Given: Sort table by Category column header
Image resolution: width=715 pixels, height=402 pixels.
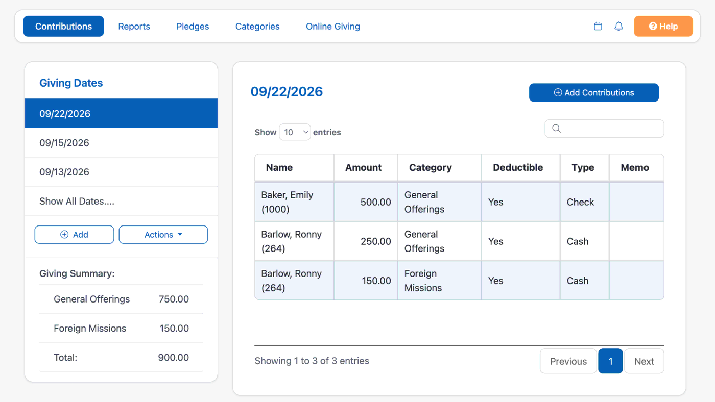Looking at the screenshot, I should 440,167.
